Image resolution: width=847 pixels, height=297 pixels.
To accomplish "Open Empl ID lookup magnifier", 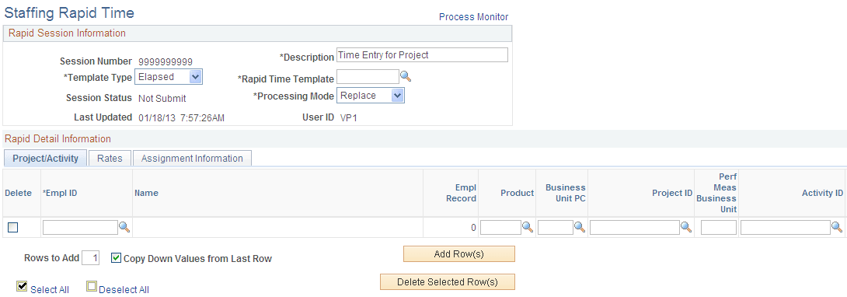I will point(124,227).
